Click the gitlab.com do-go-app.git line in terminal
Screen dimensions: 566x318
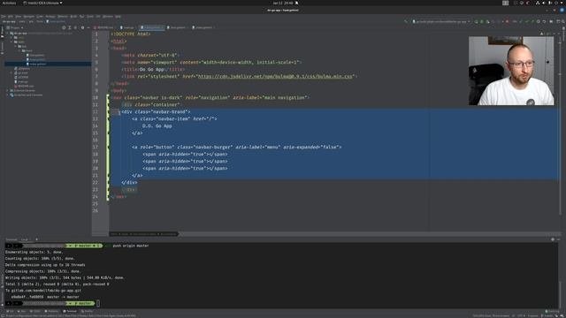[43, 291]
